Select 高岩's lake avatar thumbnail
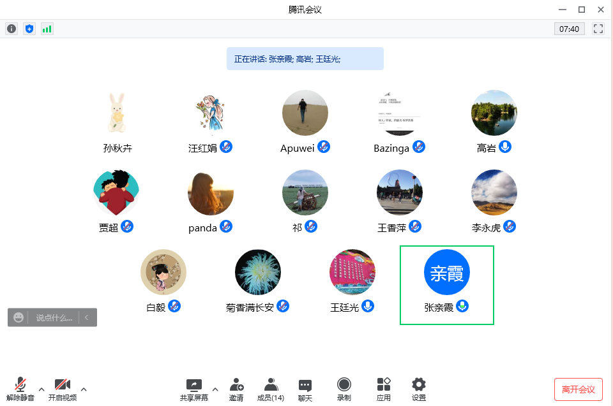613x406 pixels. pos(494,113)
